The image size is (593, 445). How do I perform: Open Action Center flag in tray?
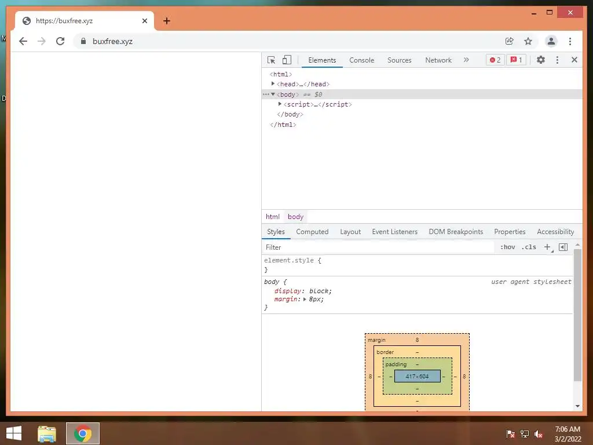(511, 433)
